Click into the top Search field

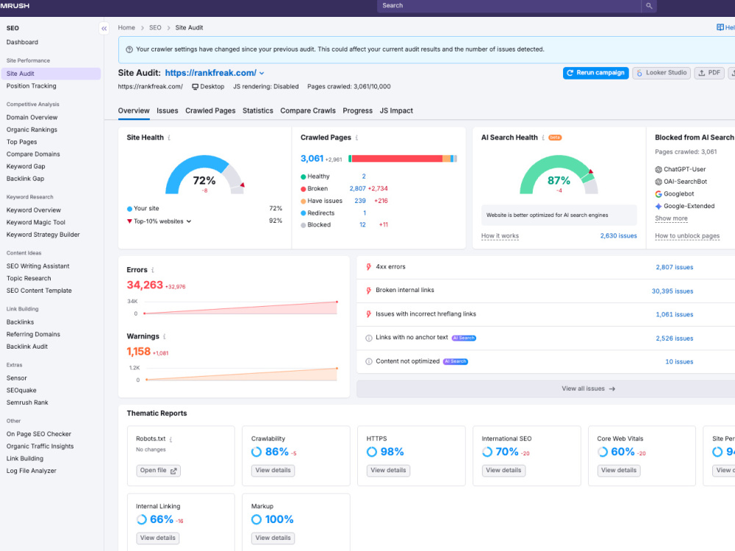tap(509, 6)
